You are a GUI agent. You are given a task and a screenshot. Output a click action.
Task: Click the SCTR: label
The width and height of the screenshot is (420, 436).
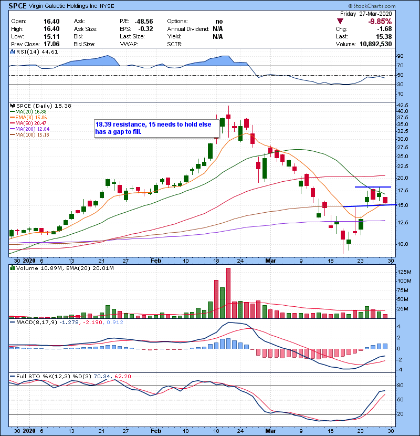point(175,44)
